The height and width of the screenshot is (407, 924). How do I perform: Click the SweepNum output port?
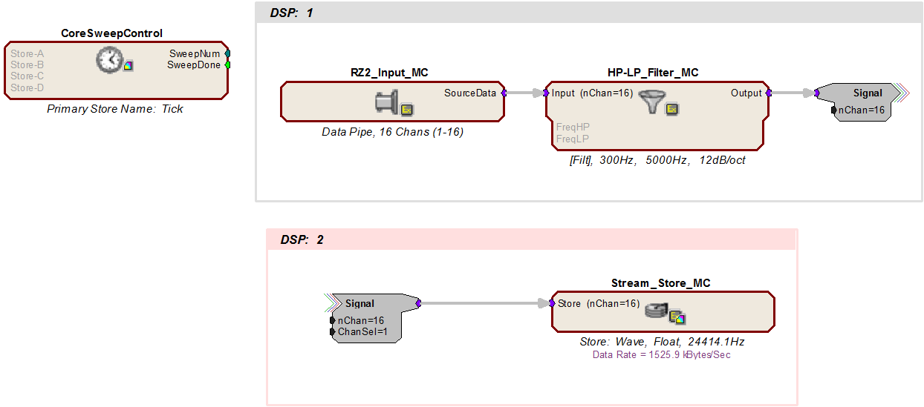pos(227,53)
